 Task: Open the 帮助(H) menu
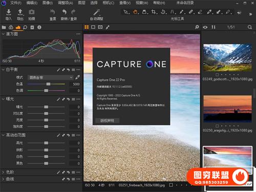click(159, 3)
